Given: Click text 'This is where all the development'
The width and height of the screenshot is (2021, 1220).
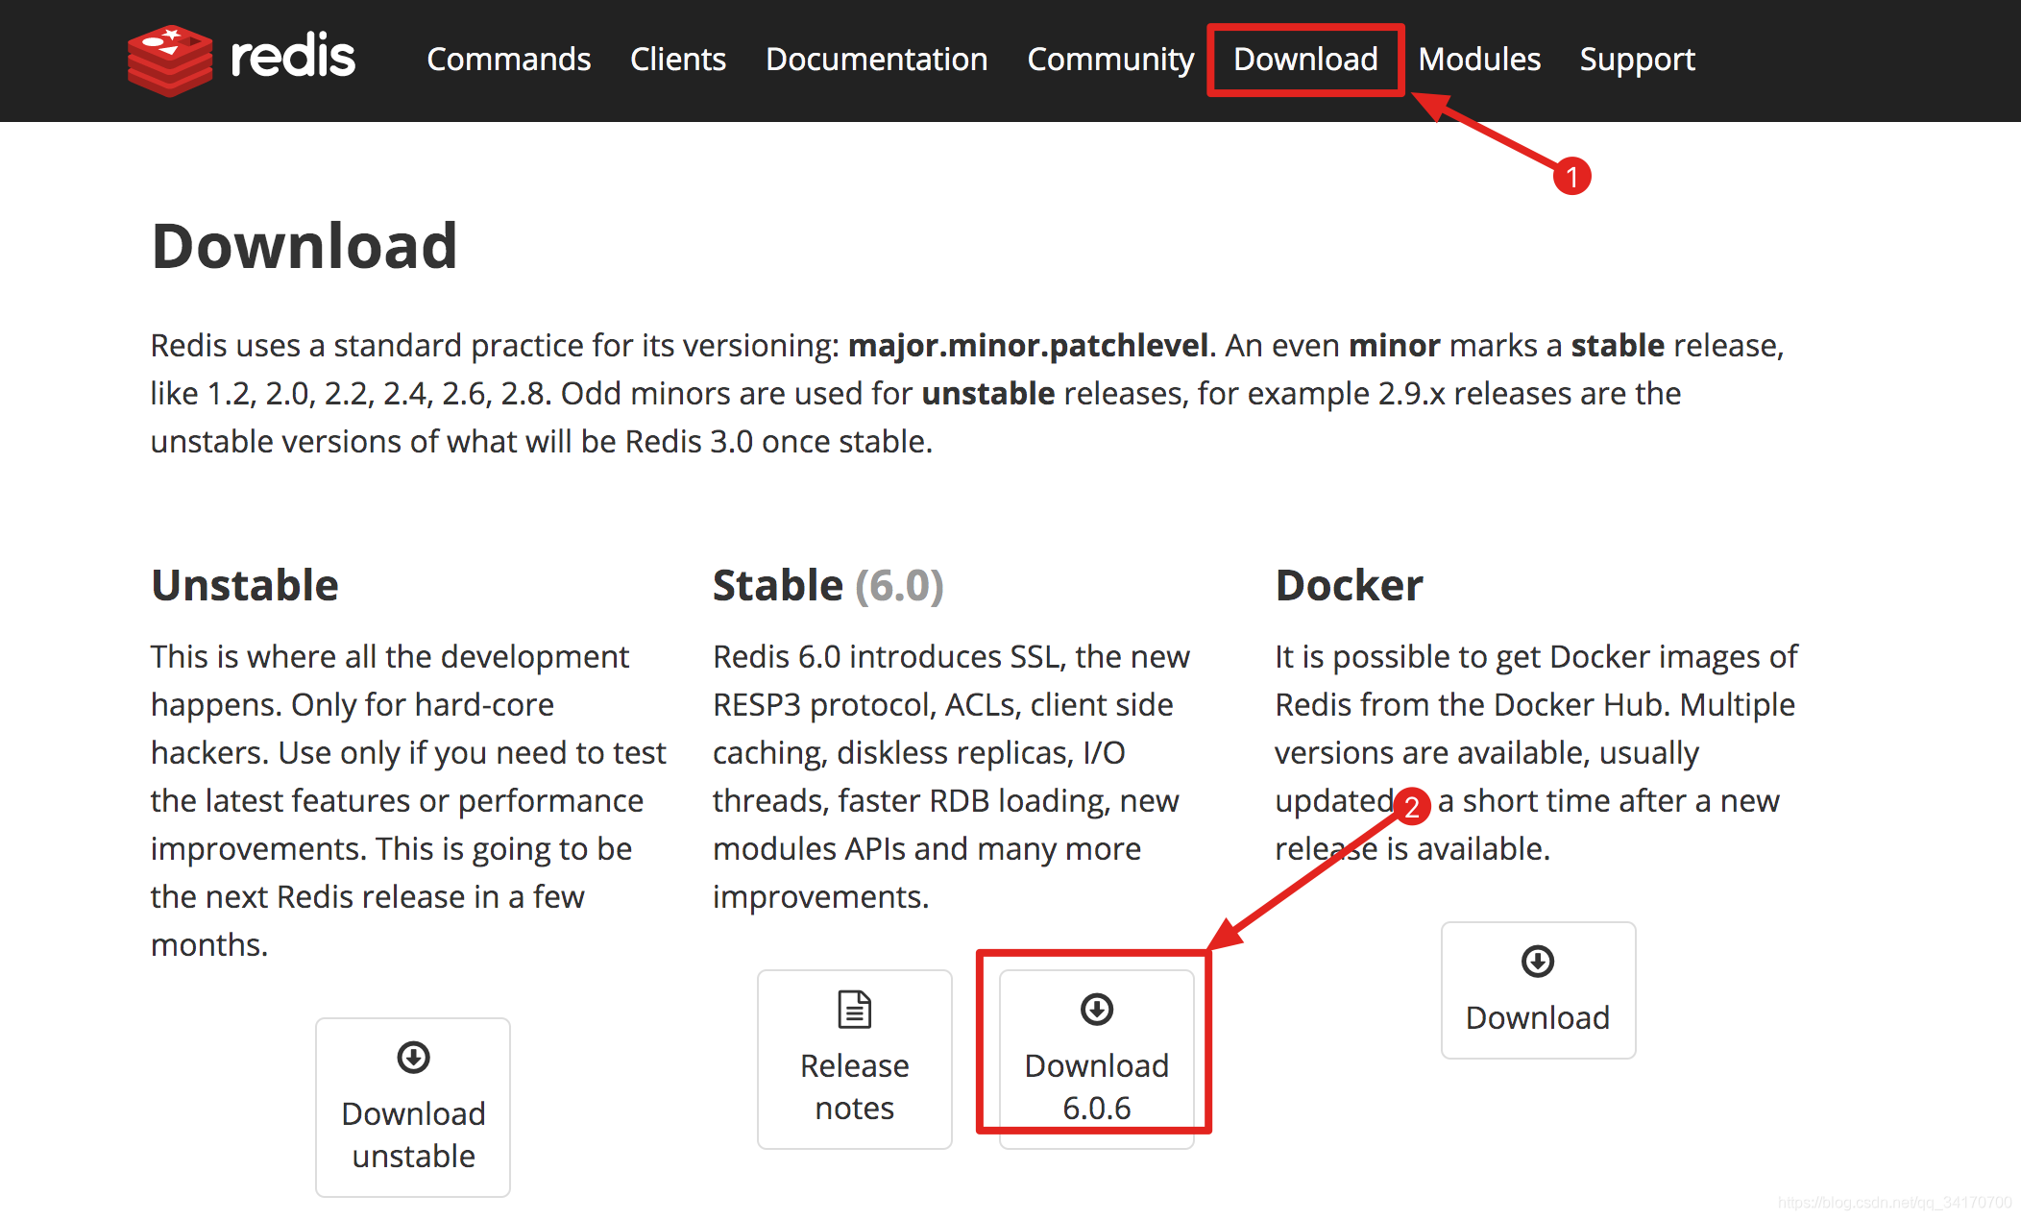Looking at the screenshot, I should coord(390,657).
